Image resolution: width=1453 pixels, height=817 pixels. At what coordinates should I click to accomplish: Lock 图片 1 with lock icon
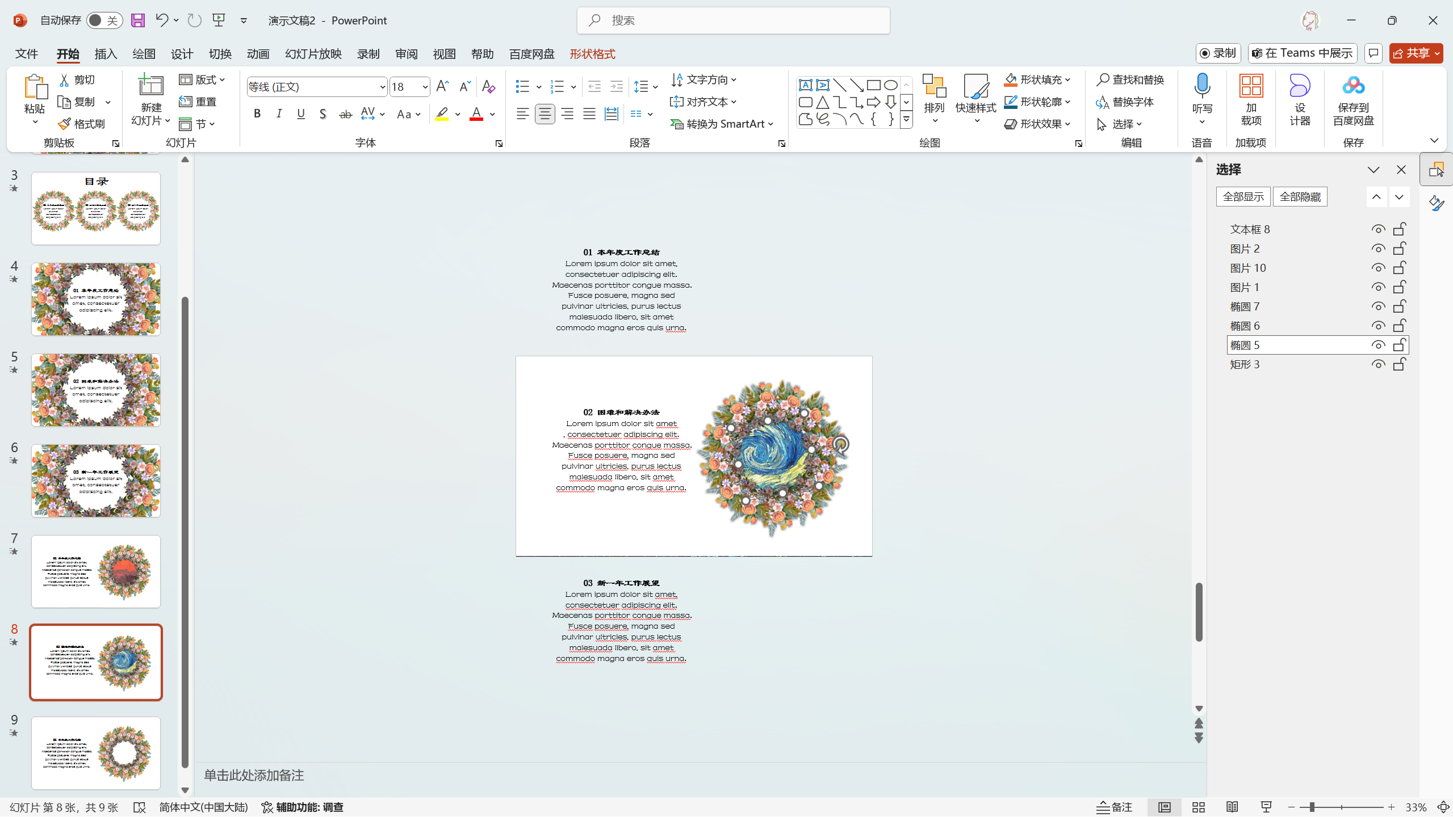(1400, 287)
